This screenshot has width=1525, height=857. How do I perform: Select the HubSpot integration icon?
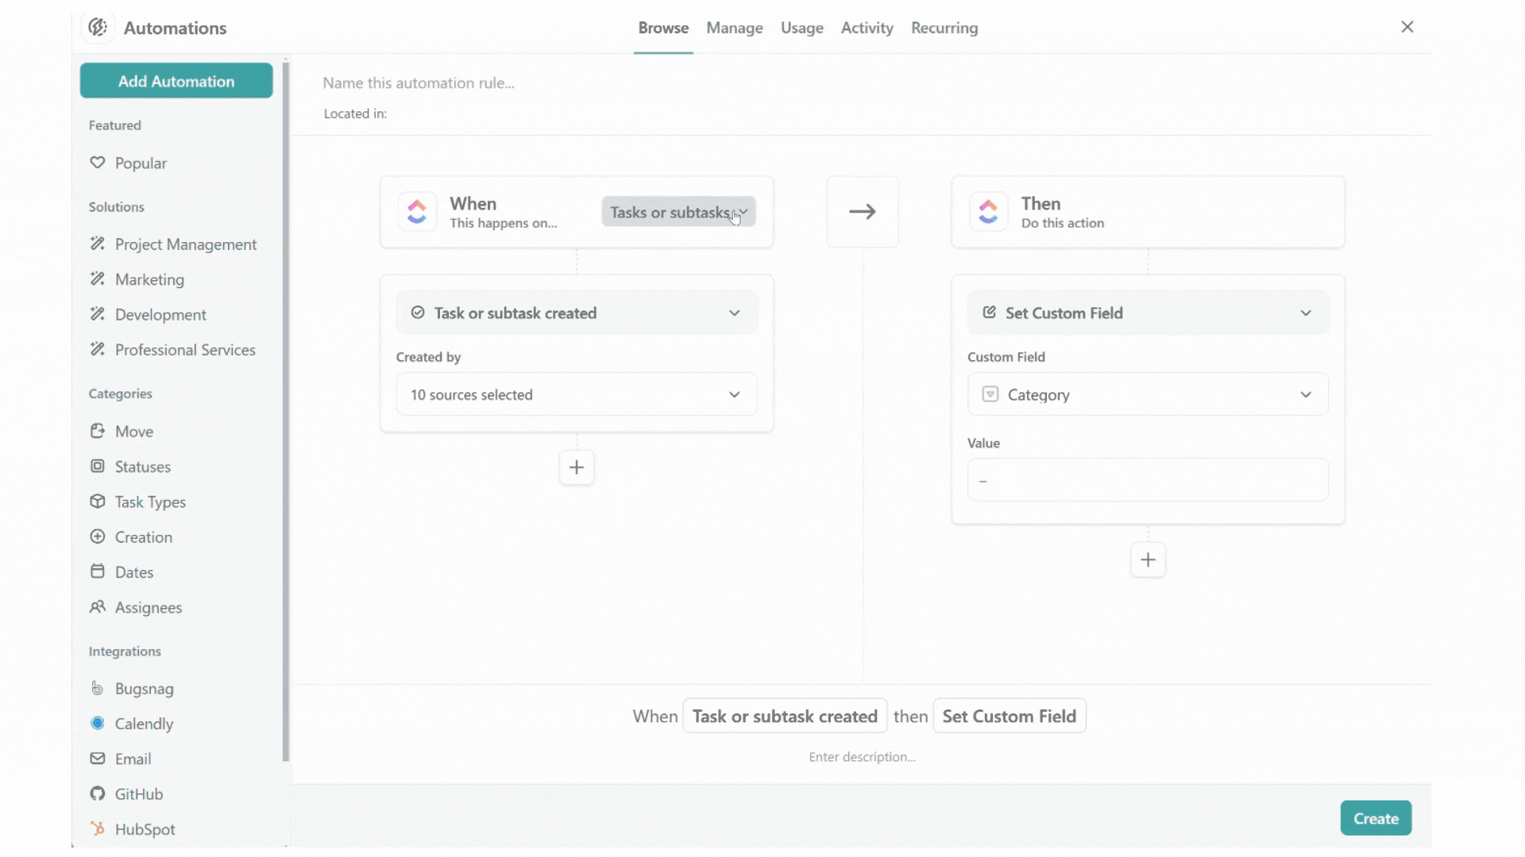pyautogui.click(x=97, y=828)
